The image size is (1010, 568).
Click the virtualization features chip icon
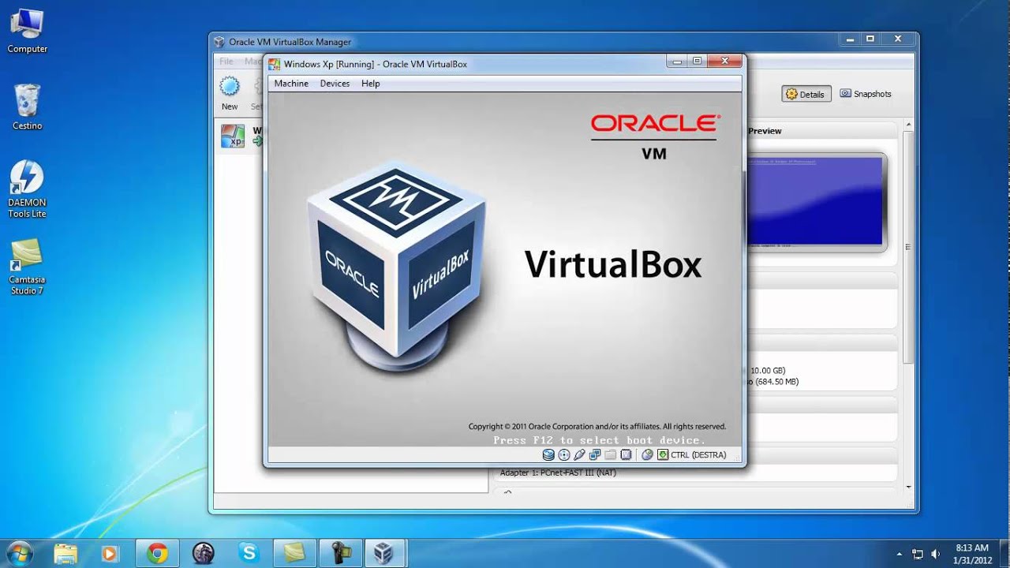tap(626, 454)
